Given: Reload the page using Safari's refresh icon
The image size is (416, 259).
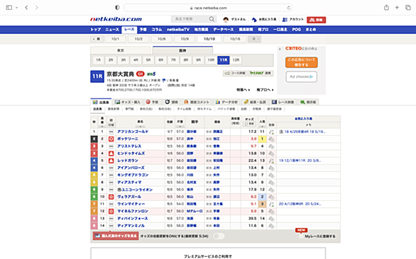Looking at the screenshot, I should (289, 8).
